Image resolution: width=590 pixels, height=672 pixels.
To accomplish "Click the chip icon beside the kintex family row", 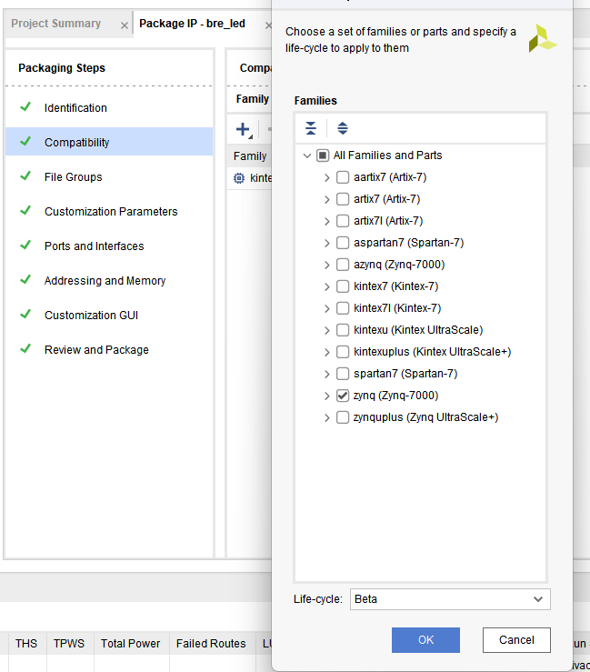I will (x=239, y=178).
